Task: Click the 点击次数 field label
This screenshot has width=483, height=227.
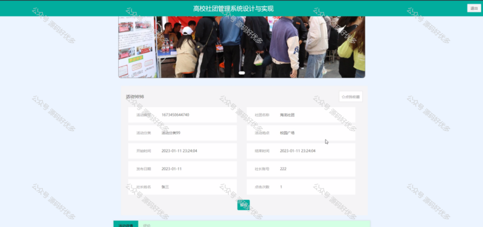Action: point(262,187)
